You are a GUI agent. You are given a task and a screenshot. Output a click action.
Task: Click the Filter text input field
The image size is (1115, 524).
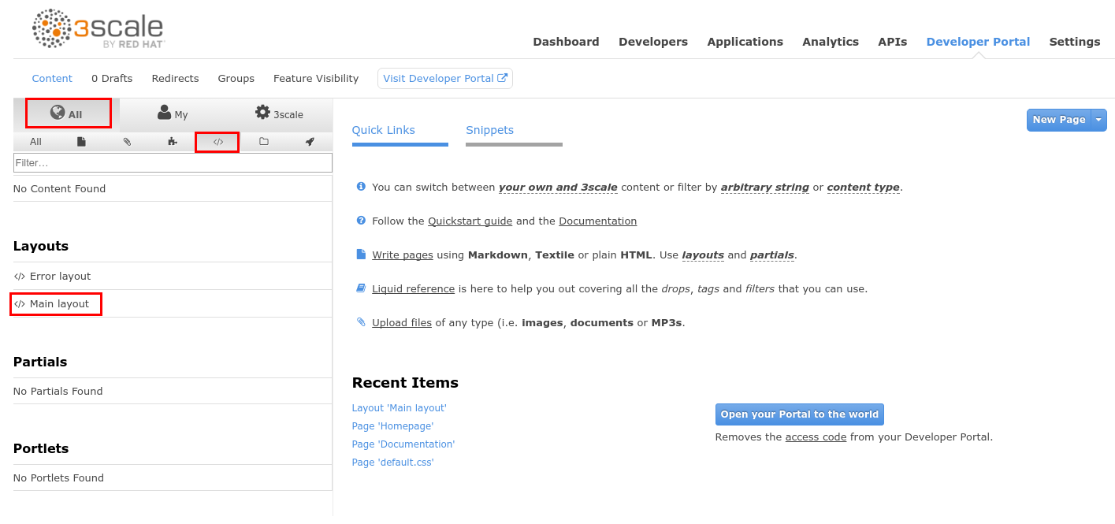pos(173,162)
